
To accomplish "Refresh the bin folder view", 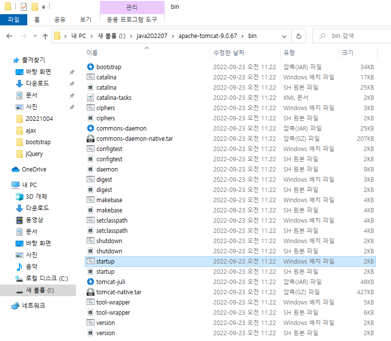I will click(299, 36).
